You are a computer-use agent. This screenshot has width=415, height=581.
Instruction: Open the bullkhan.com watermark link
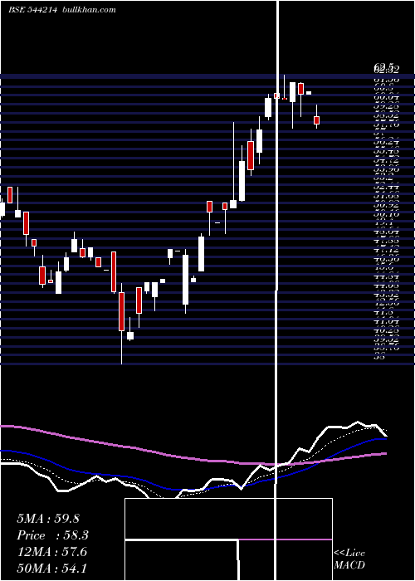(88, 9)
